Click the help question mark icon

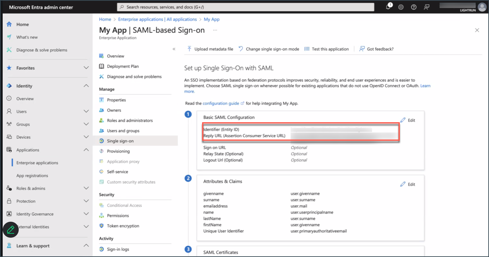414,7
